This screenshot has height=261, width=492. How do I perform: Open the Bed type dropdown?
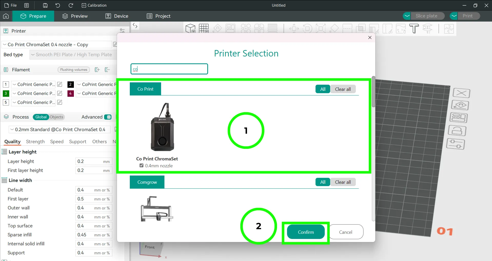tap(73, 55)
